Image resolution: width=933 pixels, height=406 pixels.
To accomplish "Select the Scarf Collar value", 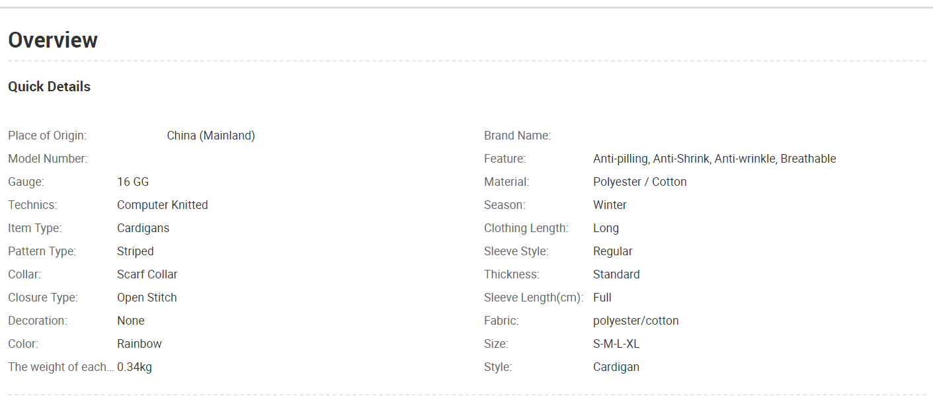I will pyautogui.click(x=147, y=274).
